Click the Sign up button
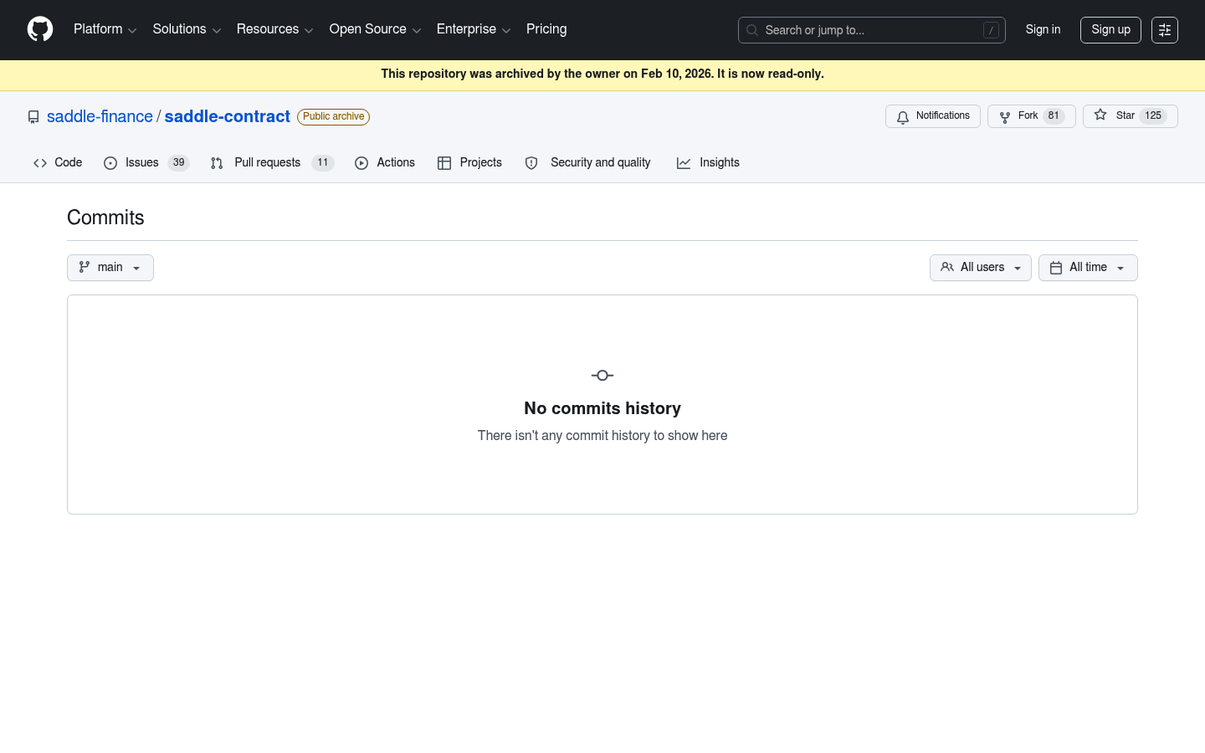Viewport: 1205px width, 753px height. click(x=1110, y=30)
